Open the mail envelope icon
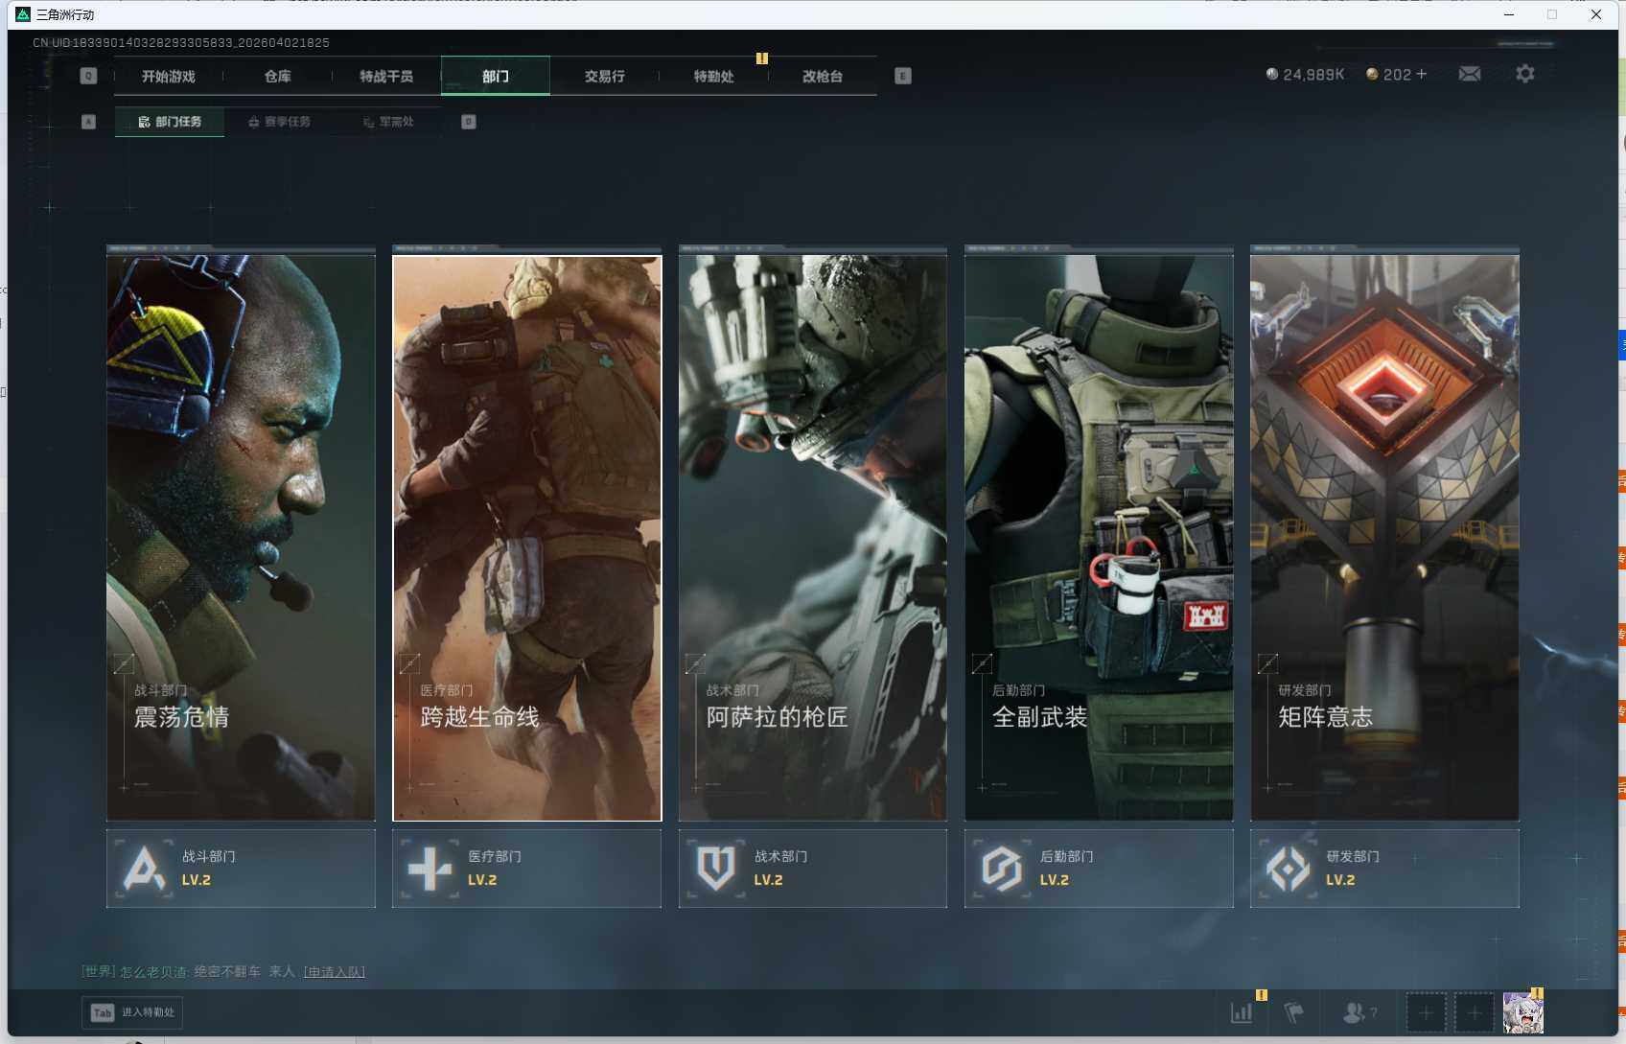1626x1044 pixels. click(x=1470, y=74)
